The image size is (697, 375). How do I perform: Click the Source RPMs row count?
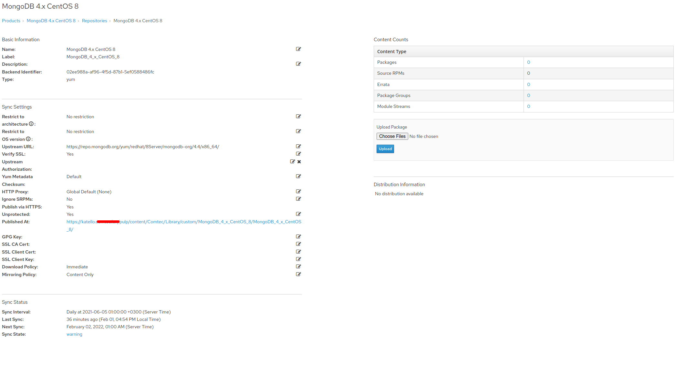[528, 73]
